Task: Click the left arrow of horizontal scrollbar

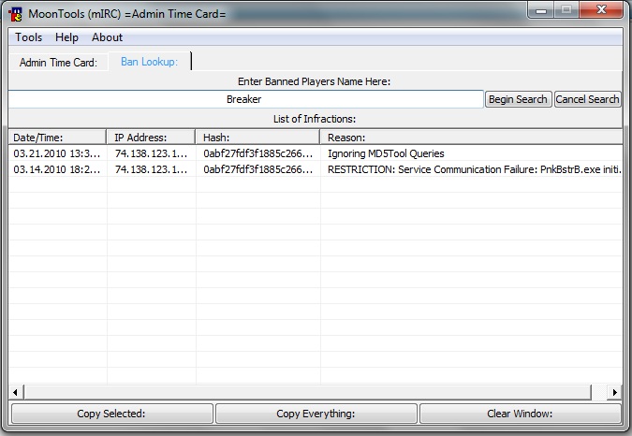Action: point(15,392)
